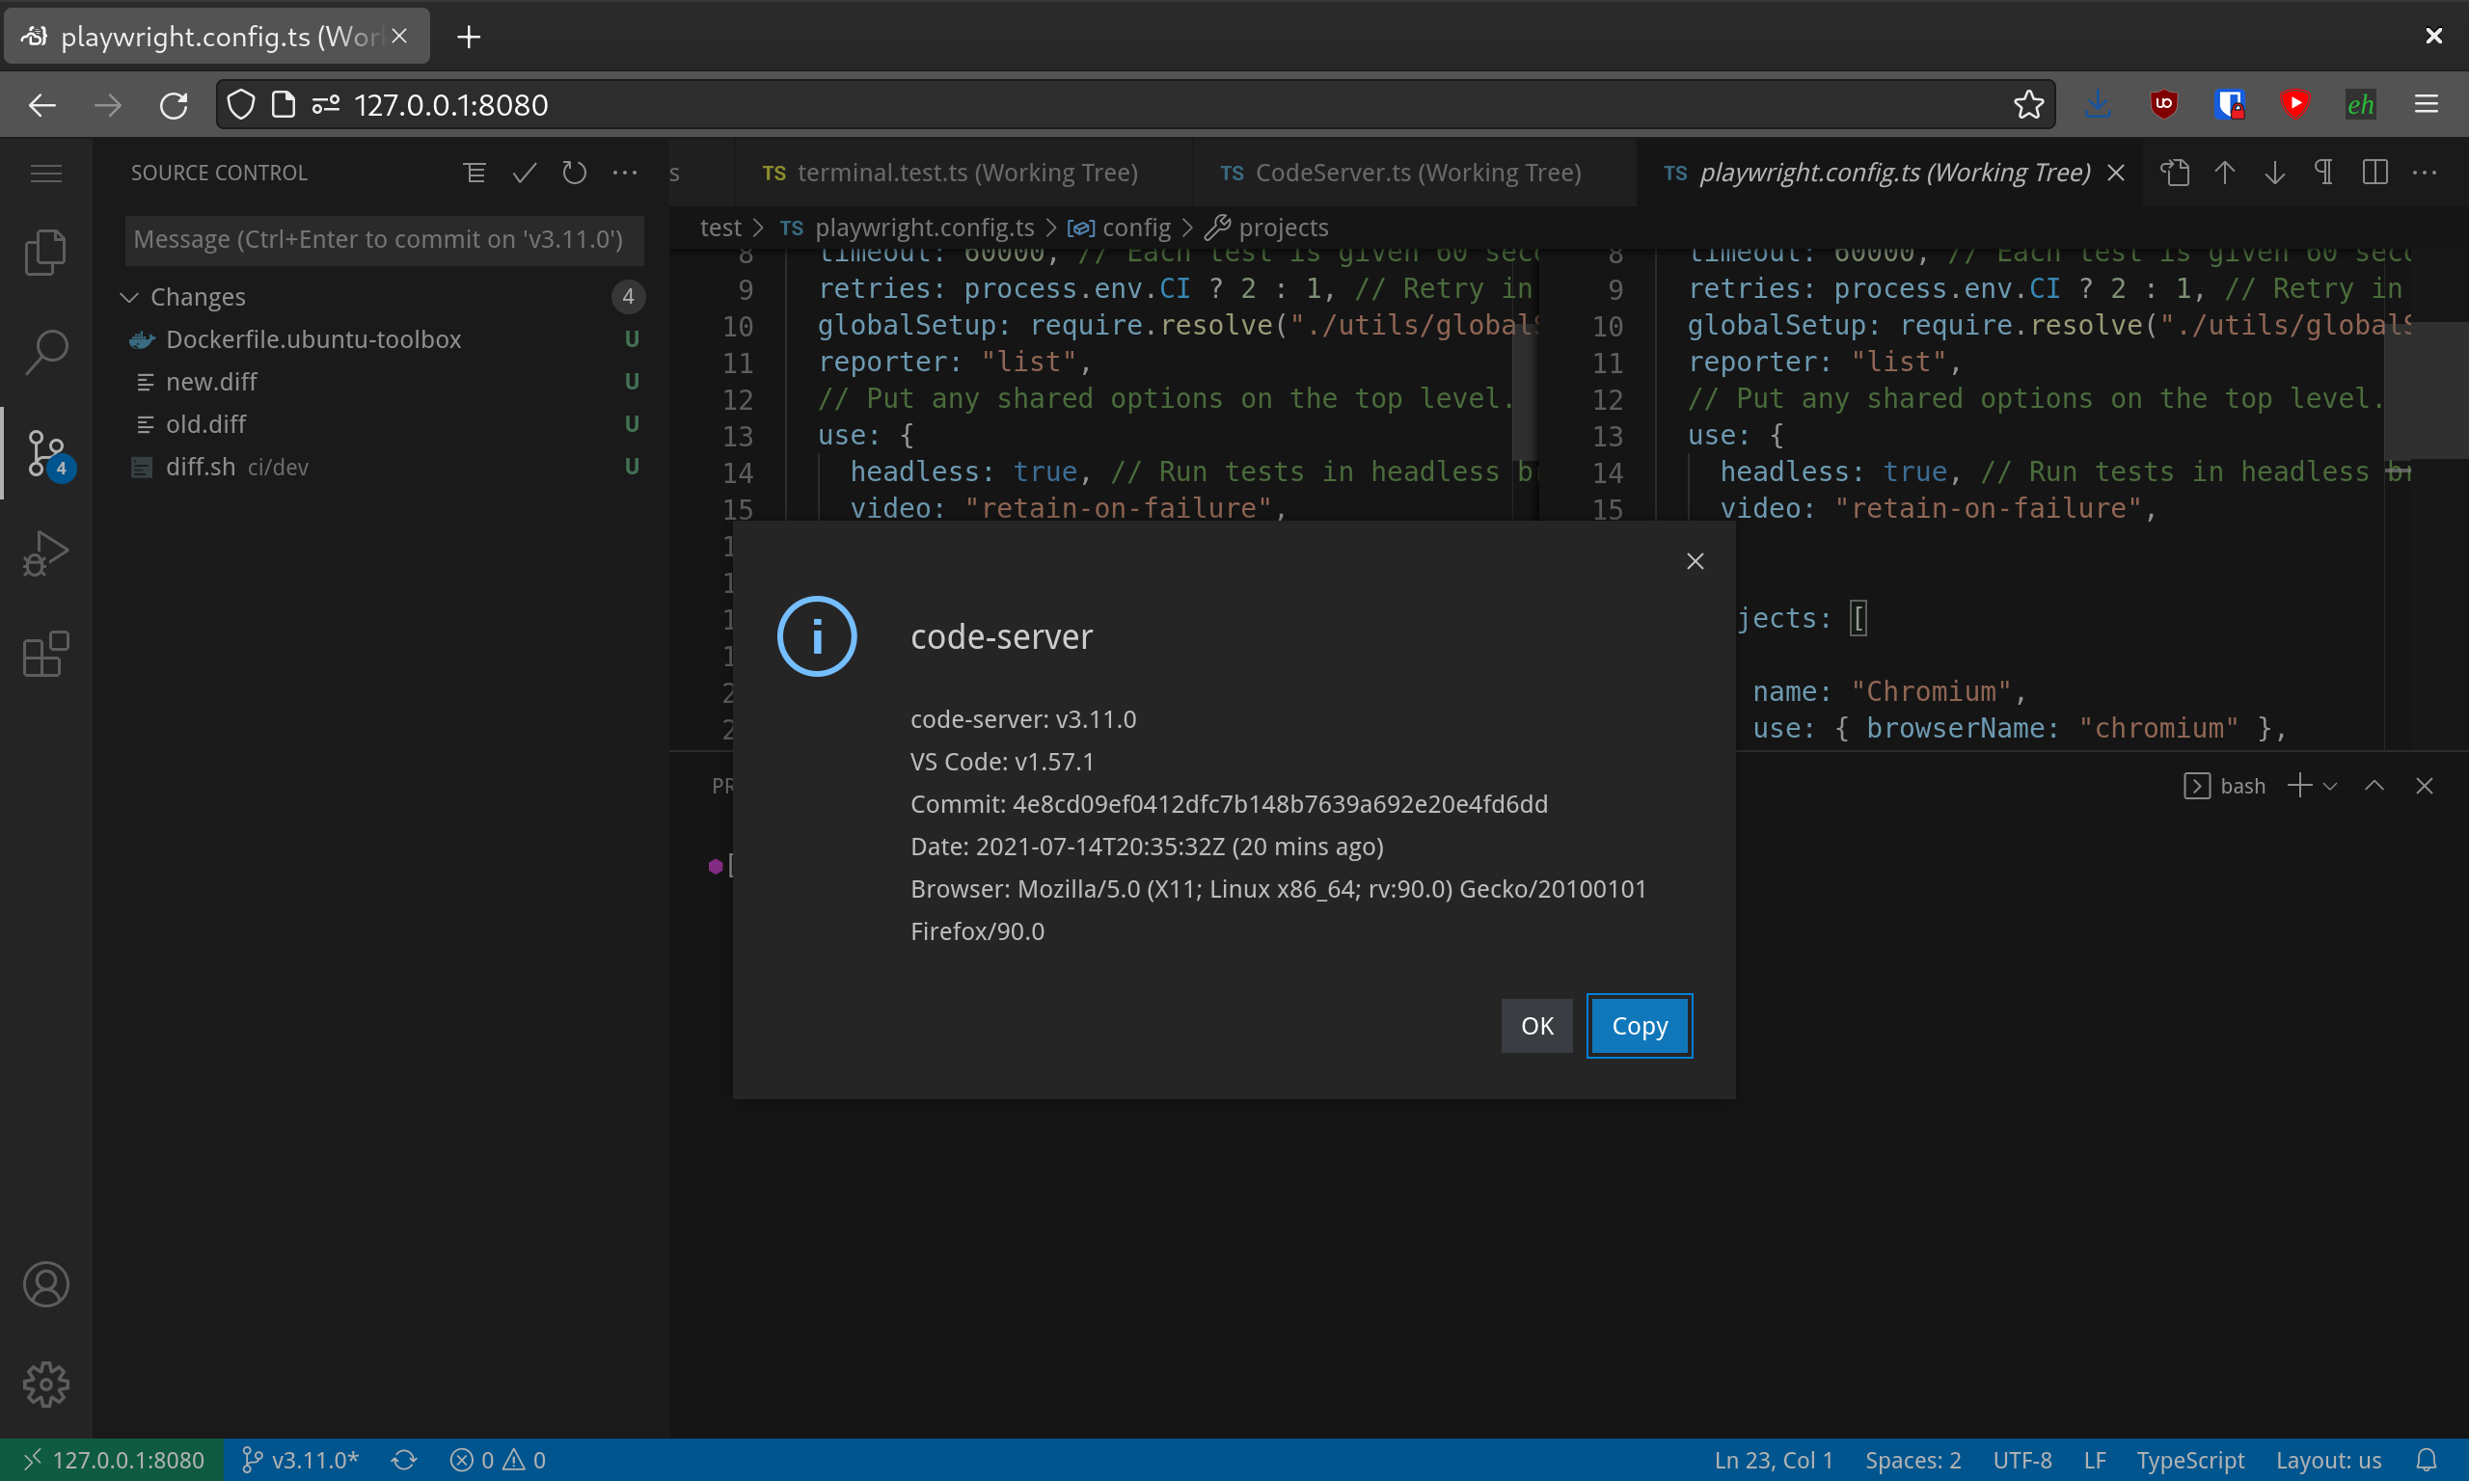
Task: Click the Accounts icon in activity bar
Action: click(46, 1284)
